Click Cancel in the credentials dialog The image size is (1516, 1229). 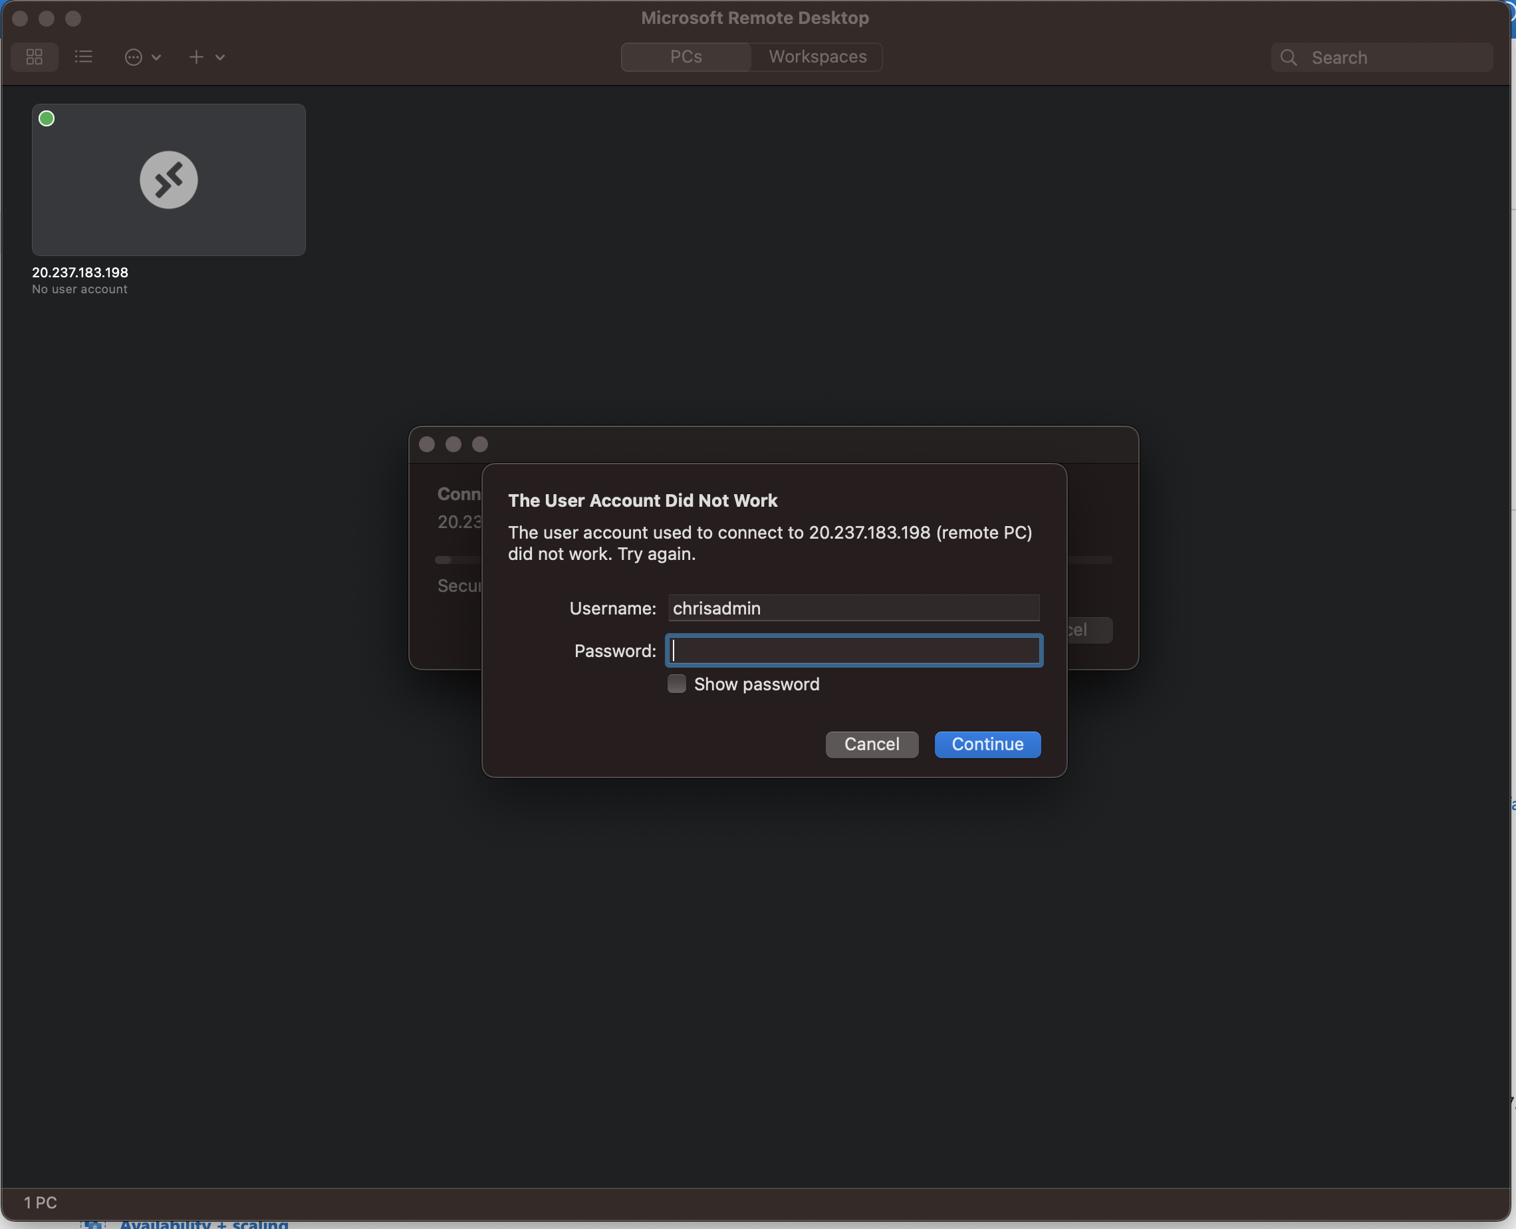tap(871, 744)
